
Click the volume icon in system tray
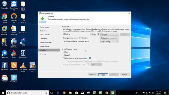click(x=153, y=93)
